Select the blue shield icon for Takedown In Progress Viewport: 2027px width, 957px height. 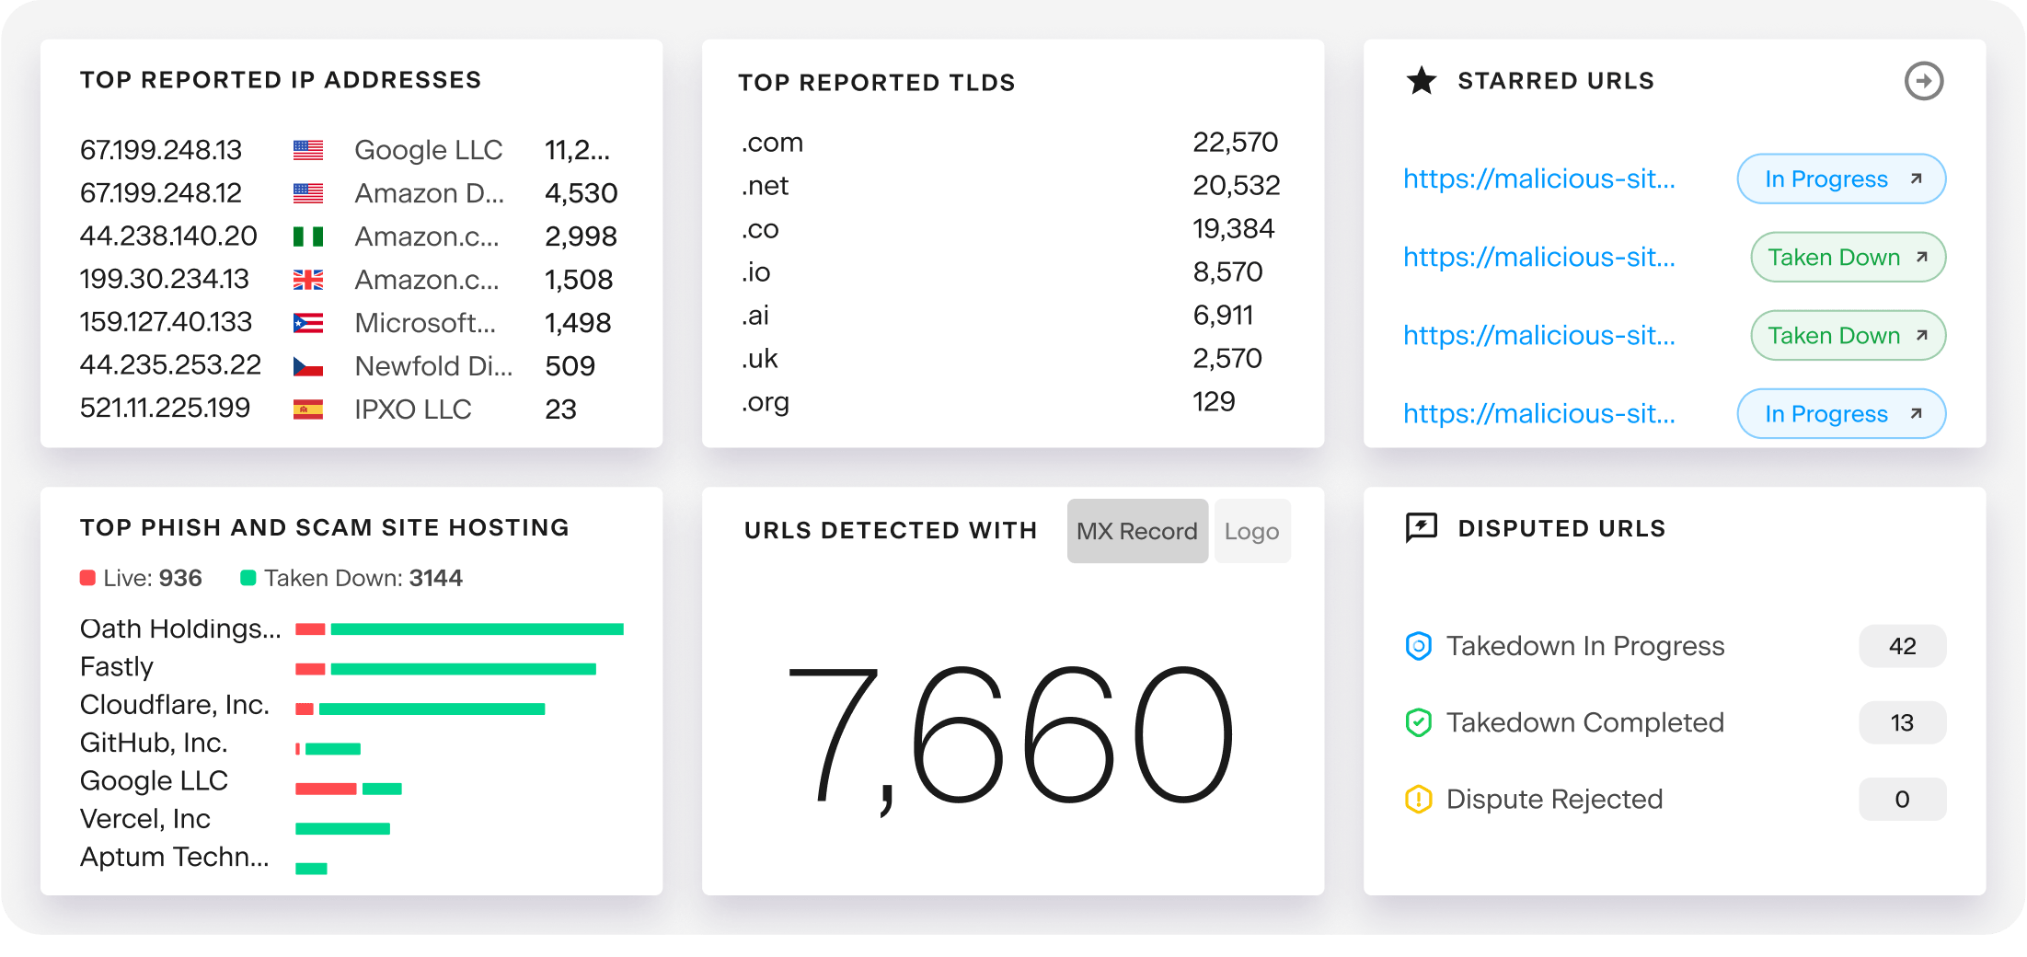pos(1420,646)
